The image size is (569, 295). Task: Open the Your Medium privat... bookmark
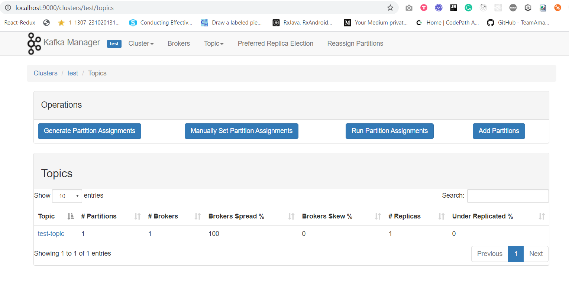coord(376,23)
